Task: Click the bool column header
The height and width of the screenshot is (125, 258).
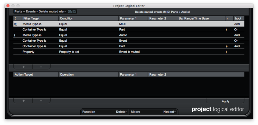Action: click(239, 18)
